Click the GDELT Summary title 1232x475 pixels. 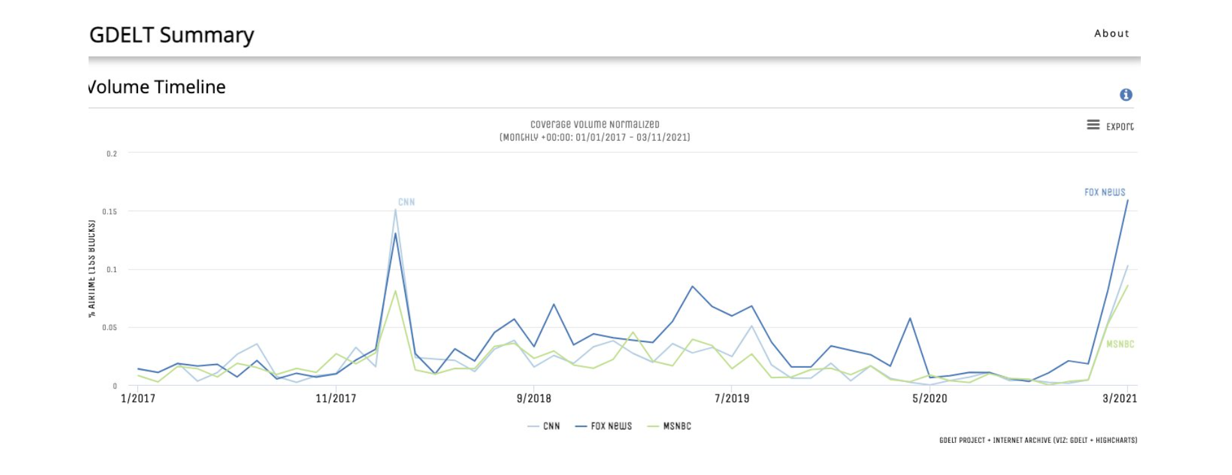(x=171, y=35)
